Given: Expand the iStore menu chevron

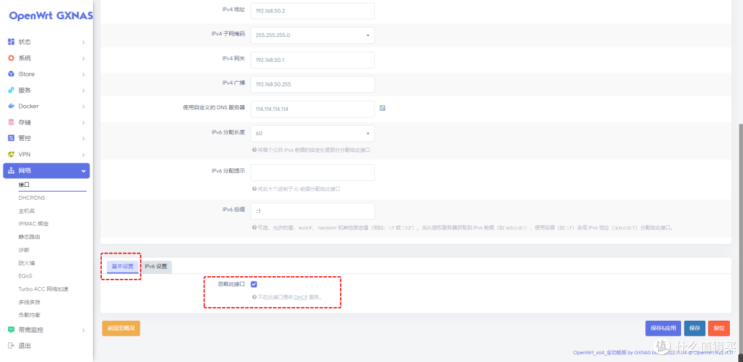Looking at the screenshot, I should click(83, 74).
